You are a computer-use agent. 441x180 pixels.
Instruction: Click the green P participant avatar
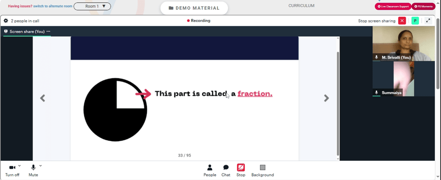click(415, 21)
